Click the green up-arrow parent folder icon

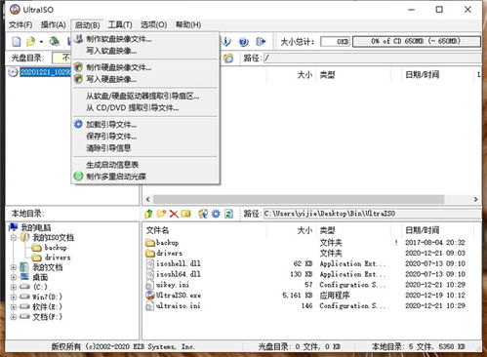point(148,214)
